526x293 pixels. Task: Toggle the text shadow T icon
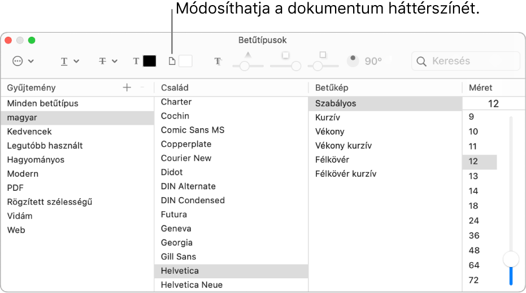[x=218, y=61]
